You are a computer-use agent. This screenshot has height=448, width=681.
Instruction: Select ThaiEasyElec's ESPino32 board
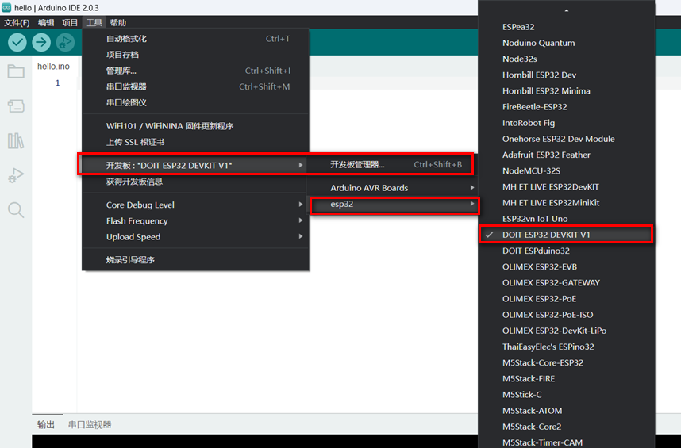coord(567,347)
